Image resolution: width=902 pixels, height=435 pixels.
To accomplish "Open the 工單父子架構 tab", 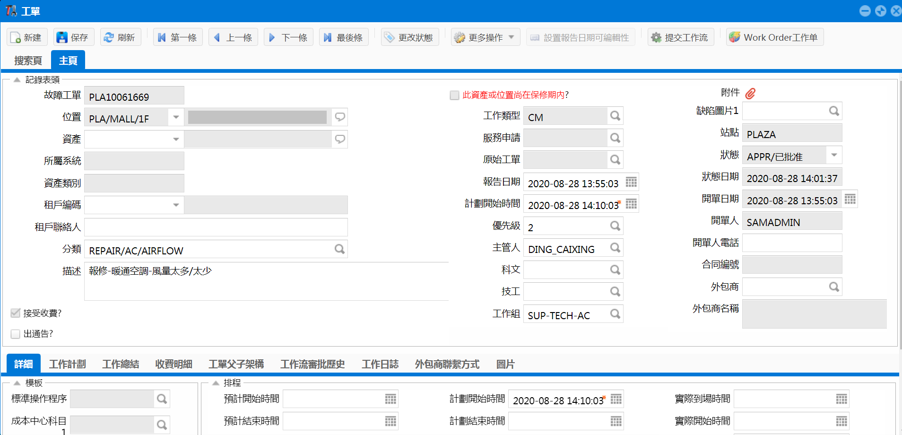I will point(236,364).
